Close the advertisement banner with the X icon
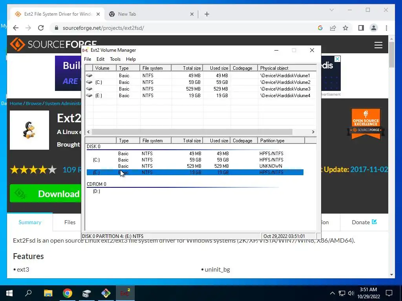The width and height of the screenshot is (402, 301). pos(338,59)
